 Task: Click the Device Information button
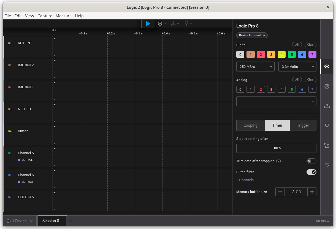tap(252, 35)
